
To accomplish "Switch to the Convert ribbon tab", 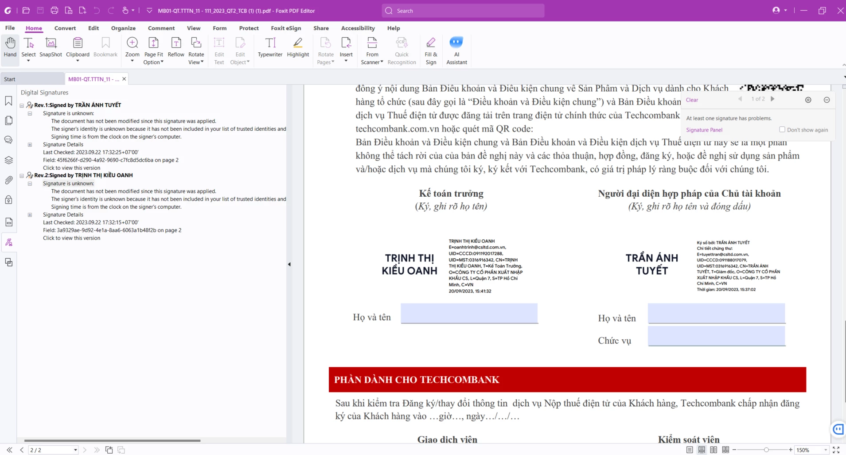I will (65, 28).
